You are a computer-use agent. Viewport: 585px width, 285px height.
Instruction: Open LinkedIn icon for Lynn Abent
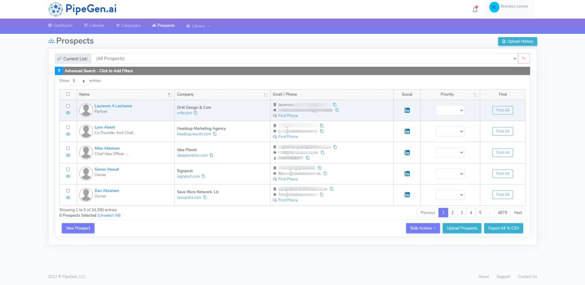coord(407,131)
